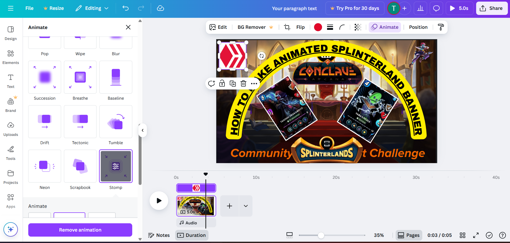Open the Design sidebar panel
510x243 pixels.
[11, 33]
